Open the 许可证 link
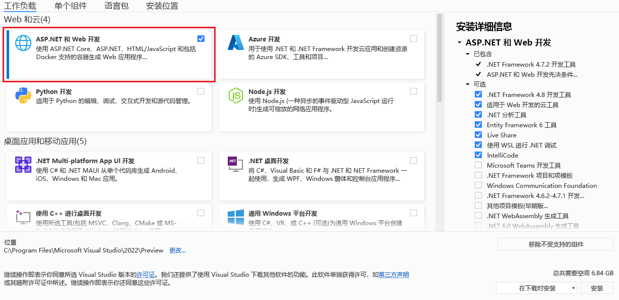The height and width of the screenshot is (300, 619). (x=146, y=275)
